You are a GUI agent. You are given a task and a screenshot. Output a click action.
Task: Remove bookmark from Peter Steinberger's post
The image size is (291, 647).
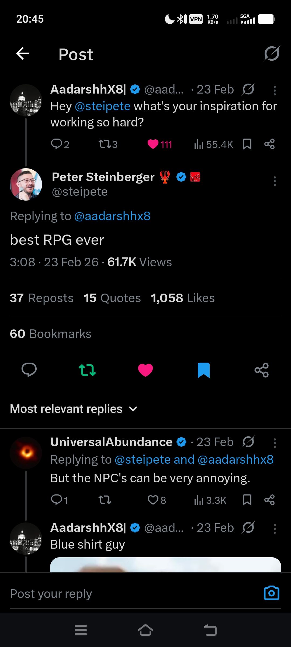coord(203,370)
